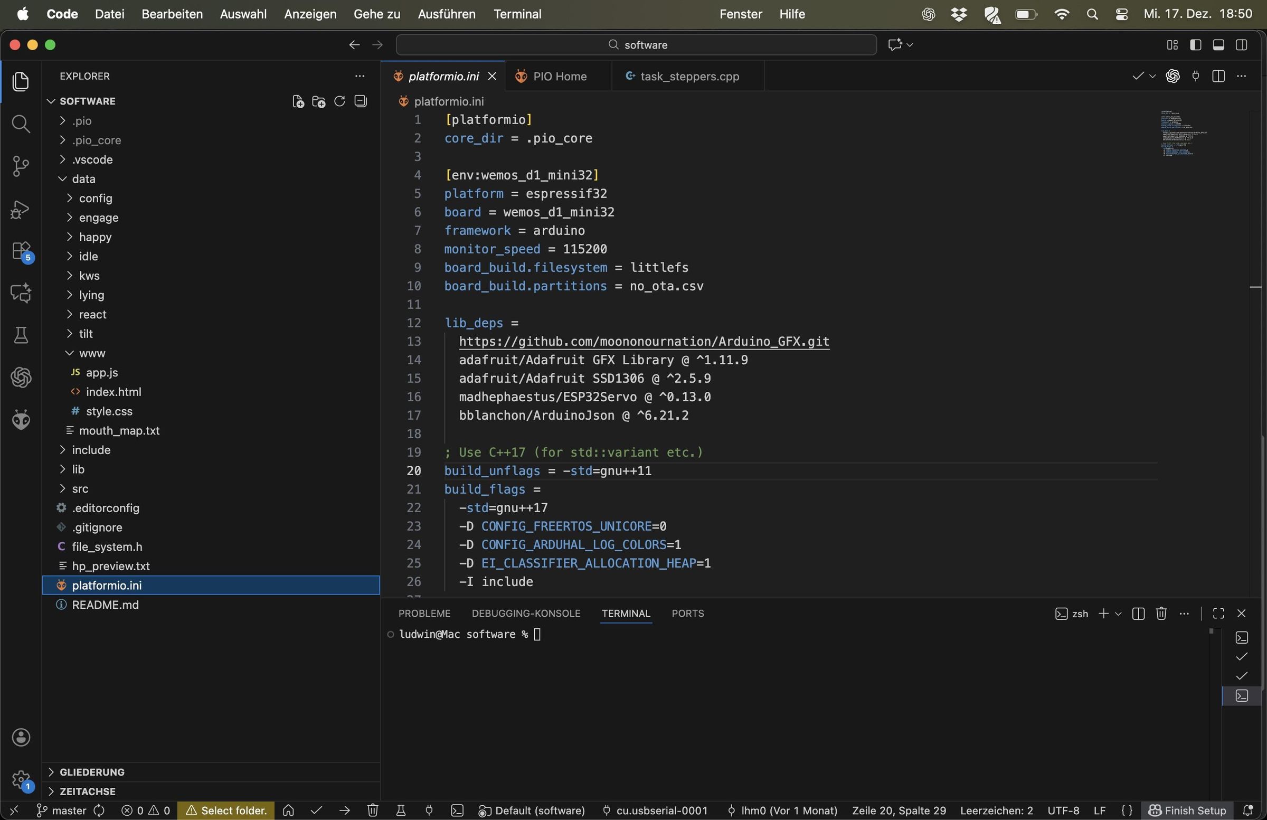Open the ChatGPT Codex view in activity bar
Viewport: 1267px width, 820px height.
[21, 378]
